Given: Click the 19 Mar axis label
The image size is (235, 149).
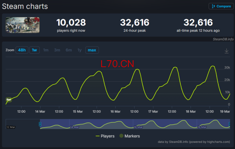Looking at the screenshot, I should pyautogui.click(x=225, y=111).
